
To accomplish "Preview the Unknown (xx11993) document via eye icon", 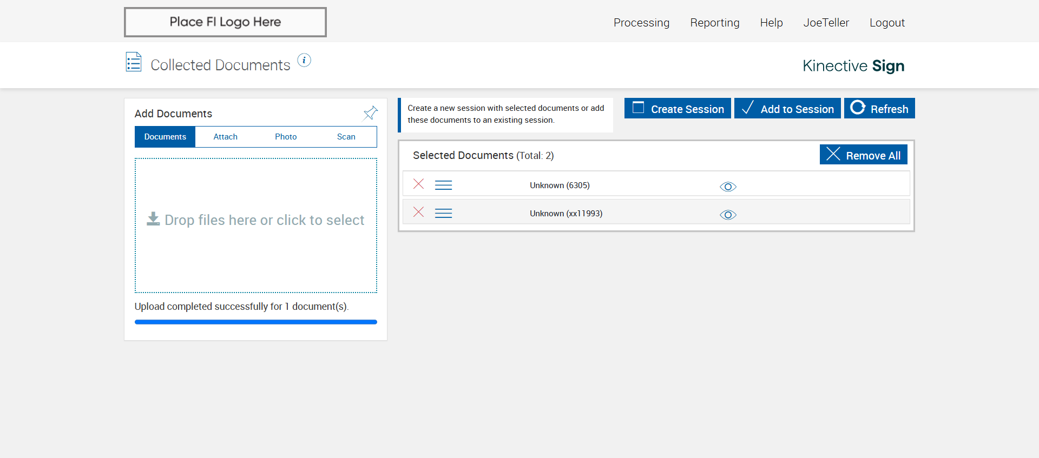I will tap(728, 215).
